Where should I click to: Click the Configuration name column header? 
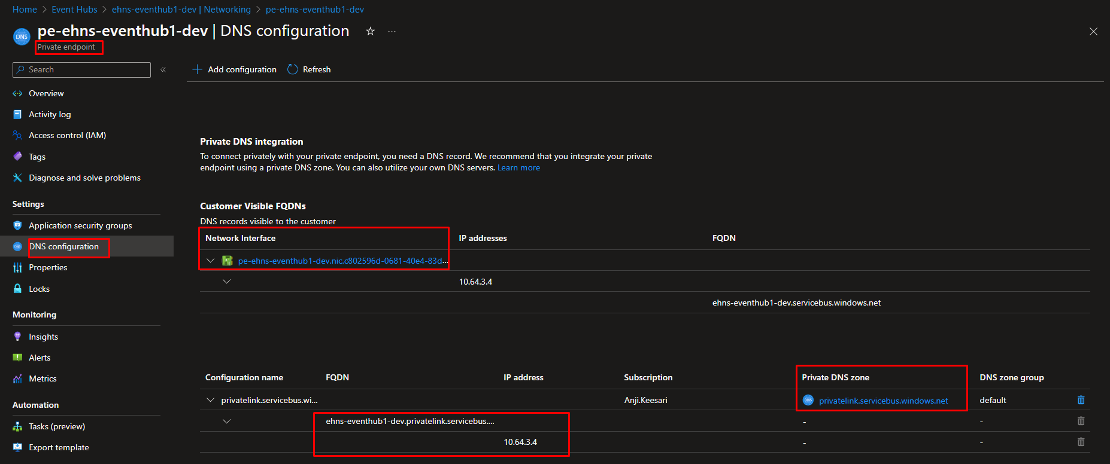pos(244,377)
